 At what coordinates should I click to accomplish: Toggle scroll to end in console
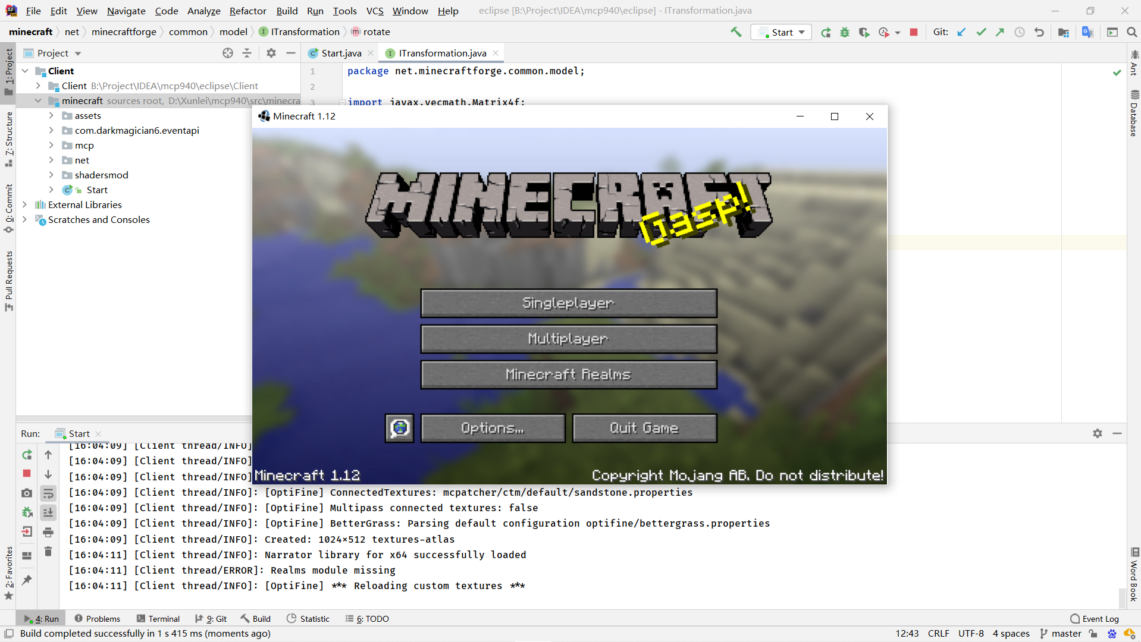point(48,512)
